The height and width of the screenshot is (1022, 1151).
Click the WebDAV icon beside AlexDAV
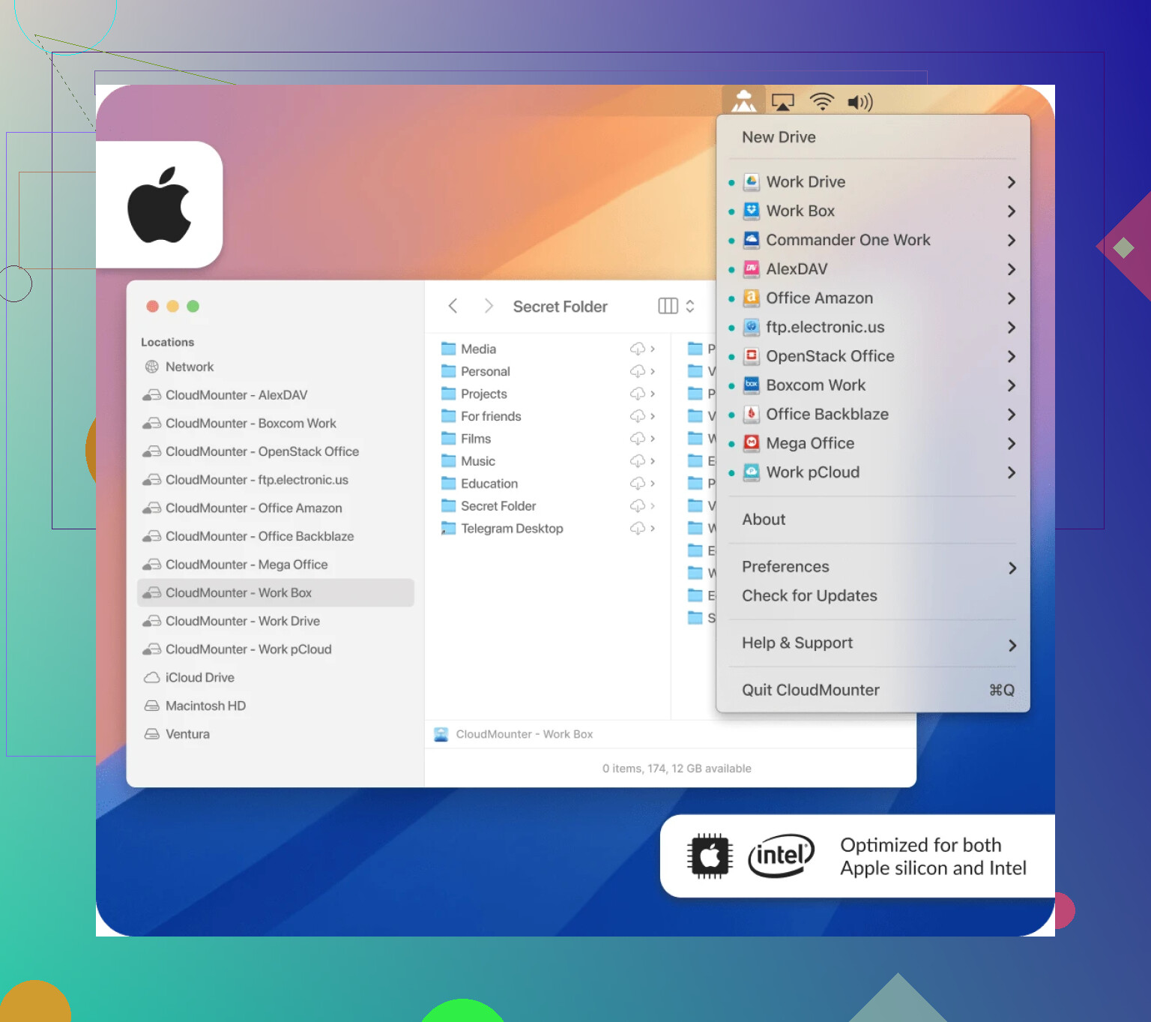[752, 268]
